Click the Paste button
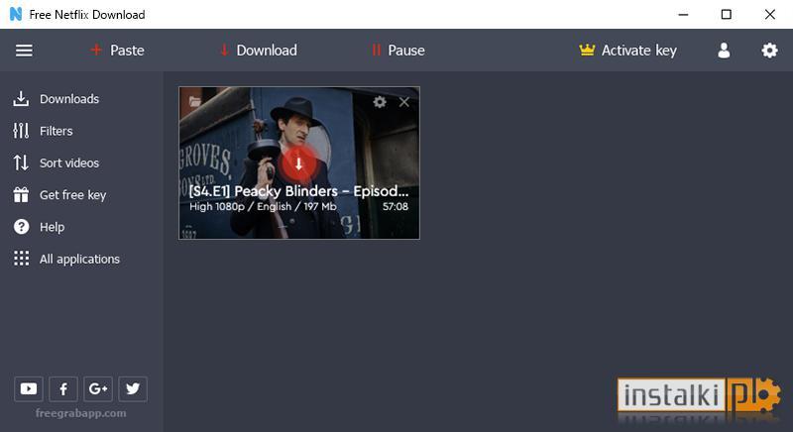793x432 pixels. [117, 50]
